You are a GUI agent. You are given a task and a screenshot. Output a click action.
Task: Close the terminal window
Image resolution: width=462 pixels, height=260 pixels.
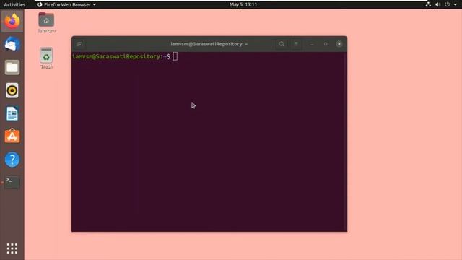(x=339, y=44)
